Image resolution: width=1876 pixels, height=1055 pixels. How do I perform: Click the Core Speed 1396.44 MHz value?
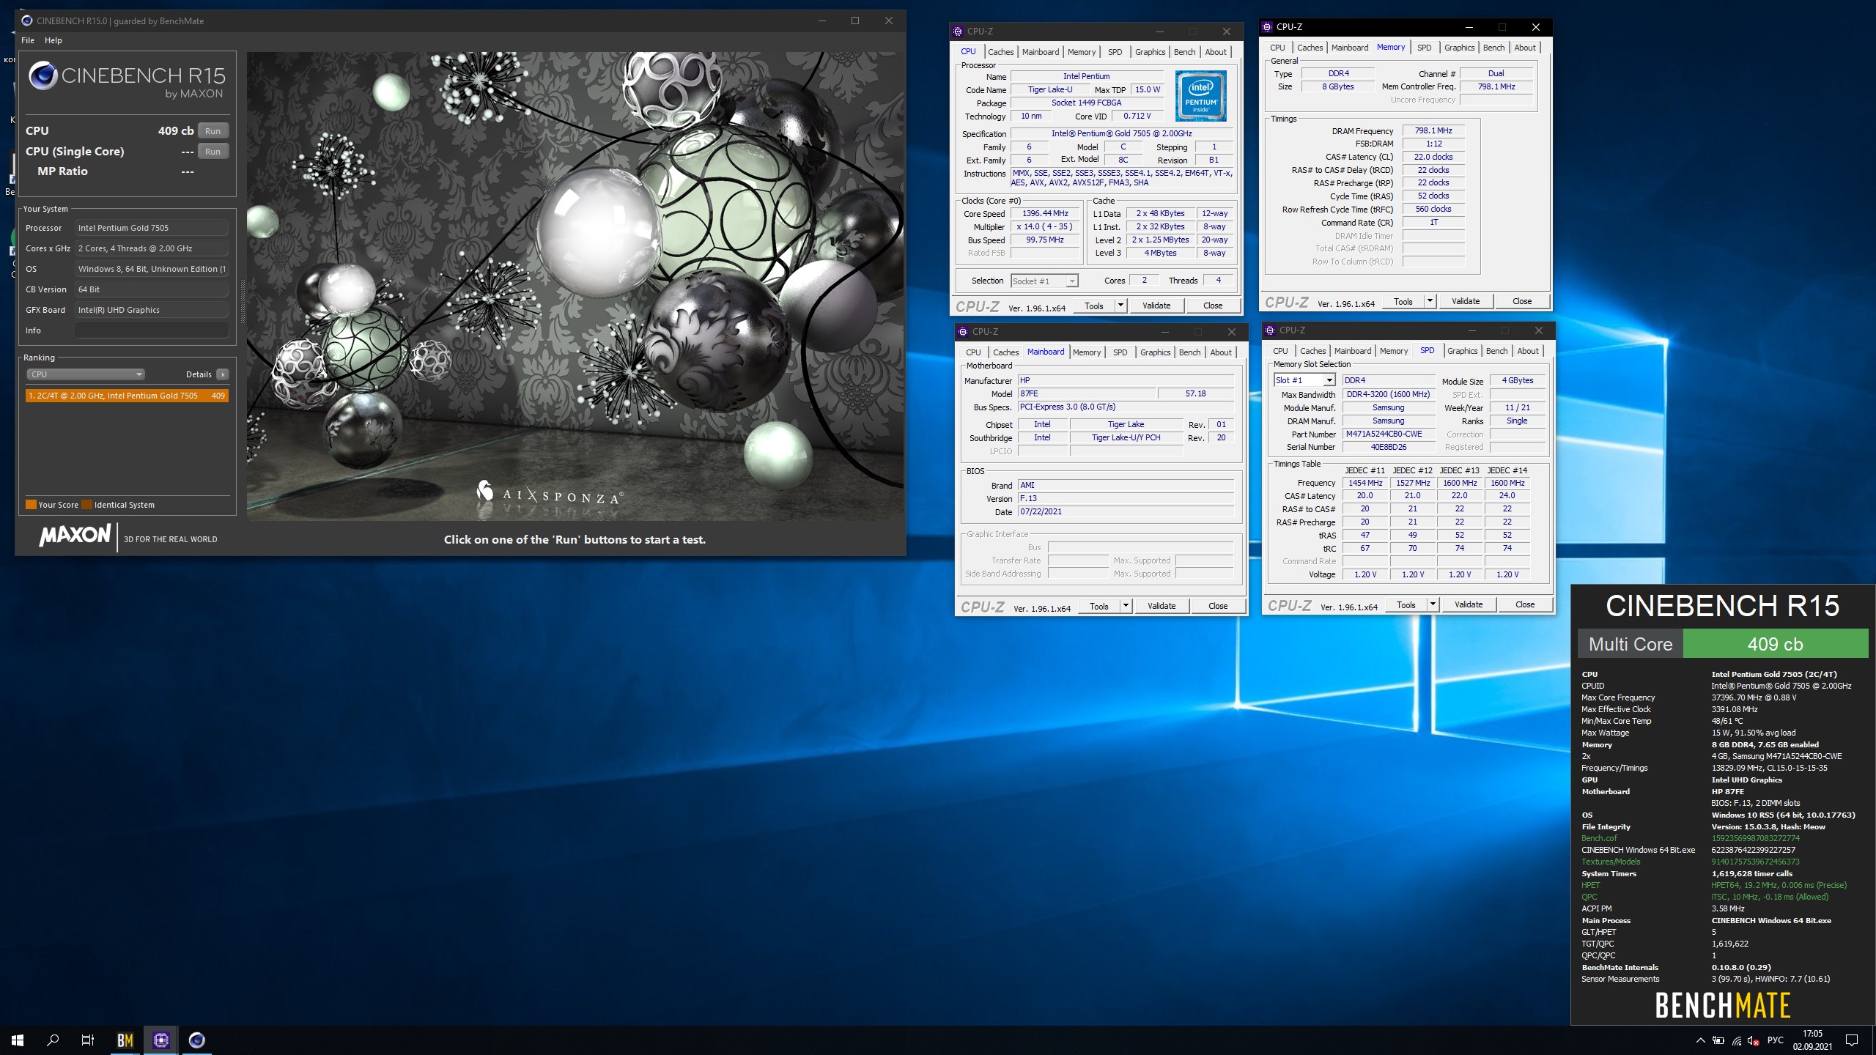[1045, 214]
